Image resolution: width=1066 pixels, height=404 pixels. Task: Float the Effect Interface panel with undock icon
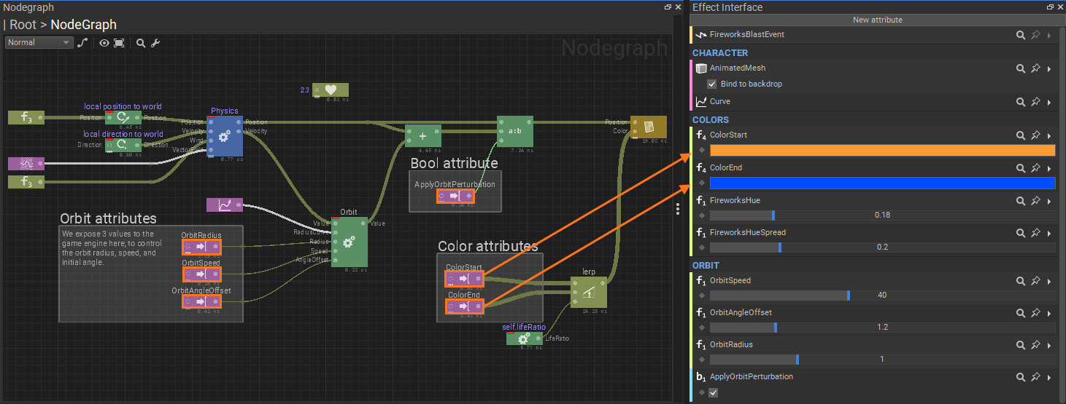coord(1049,7)
